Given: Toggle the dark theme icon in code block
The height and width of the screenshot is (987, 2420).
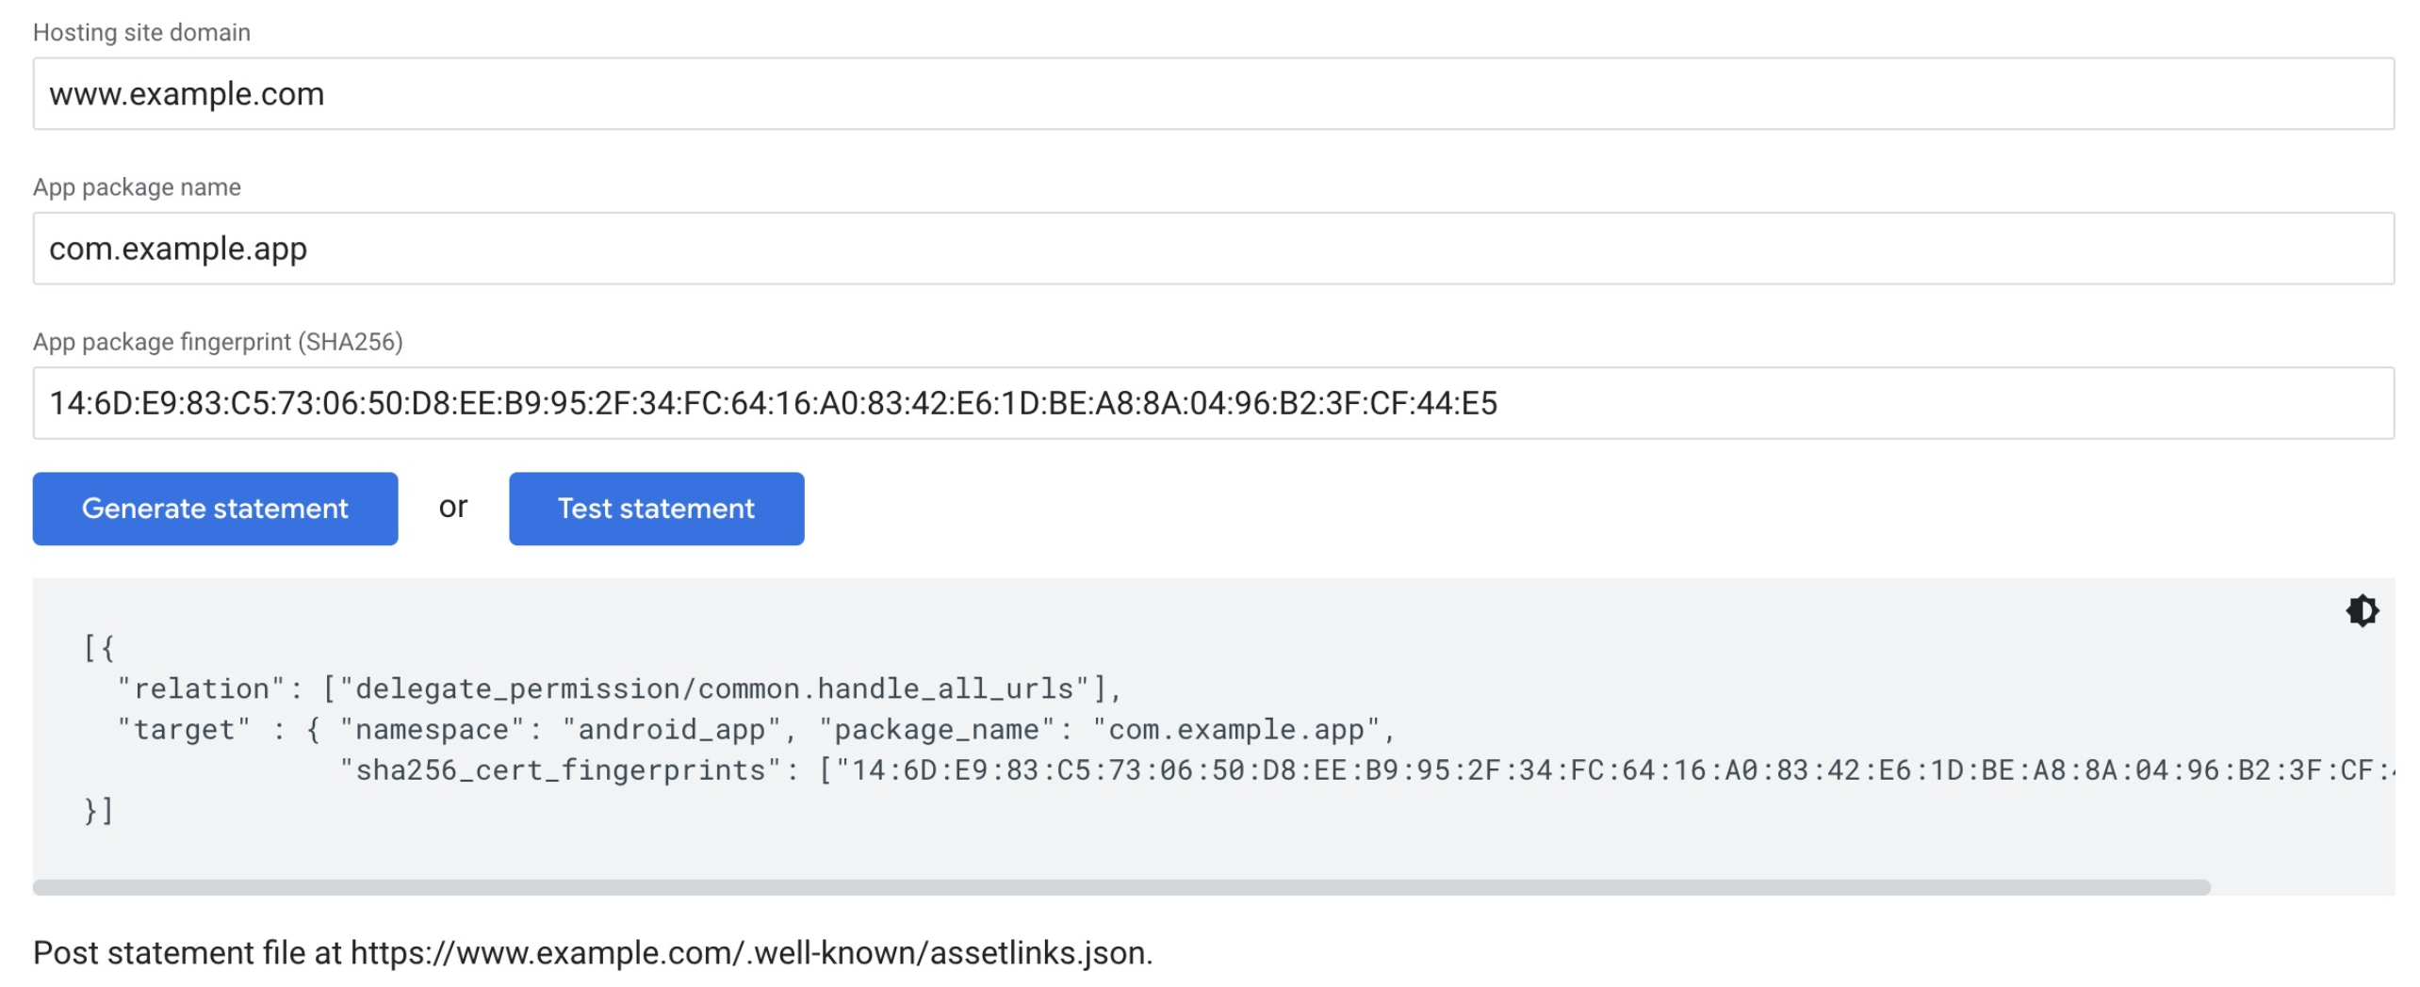Looking at the screenshot, I should [2362, 610].
